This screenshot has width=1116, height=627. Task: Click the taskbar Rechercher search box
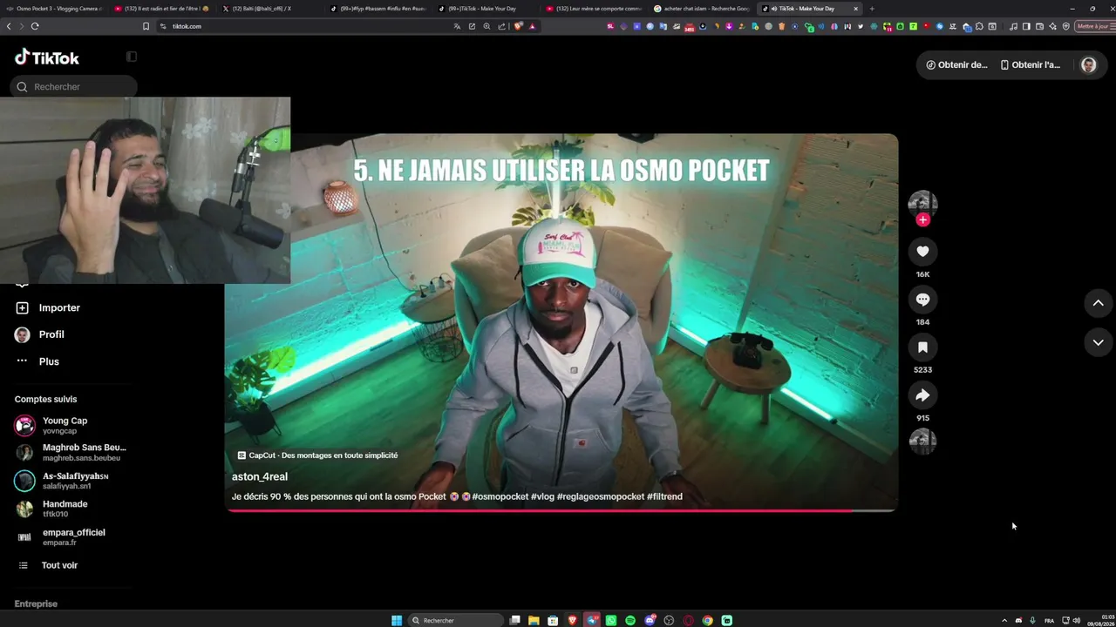[x=456, y=620]
